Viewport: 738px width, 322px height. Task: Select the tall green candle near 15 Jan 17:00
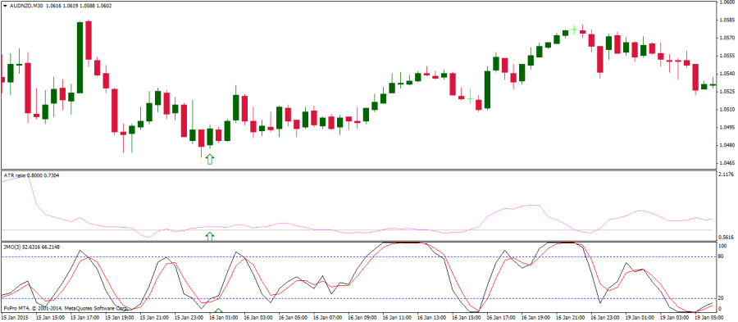pos(80,57)
